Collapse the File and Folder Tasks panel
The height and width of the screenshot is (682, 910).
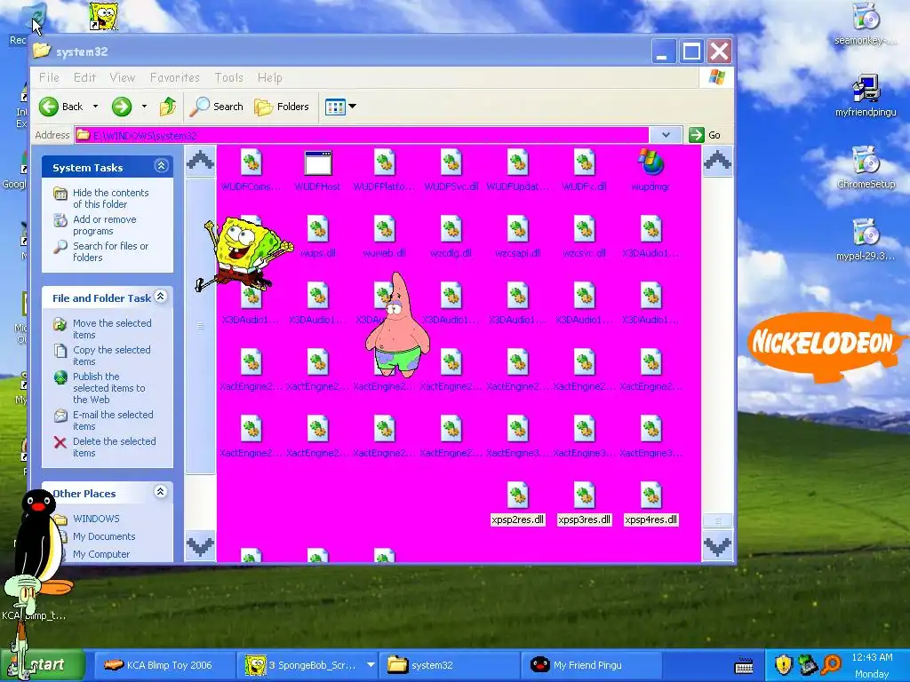pos(161,297)
